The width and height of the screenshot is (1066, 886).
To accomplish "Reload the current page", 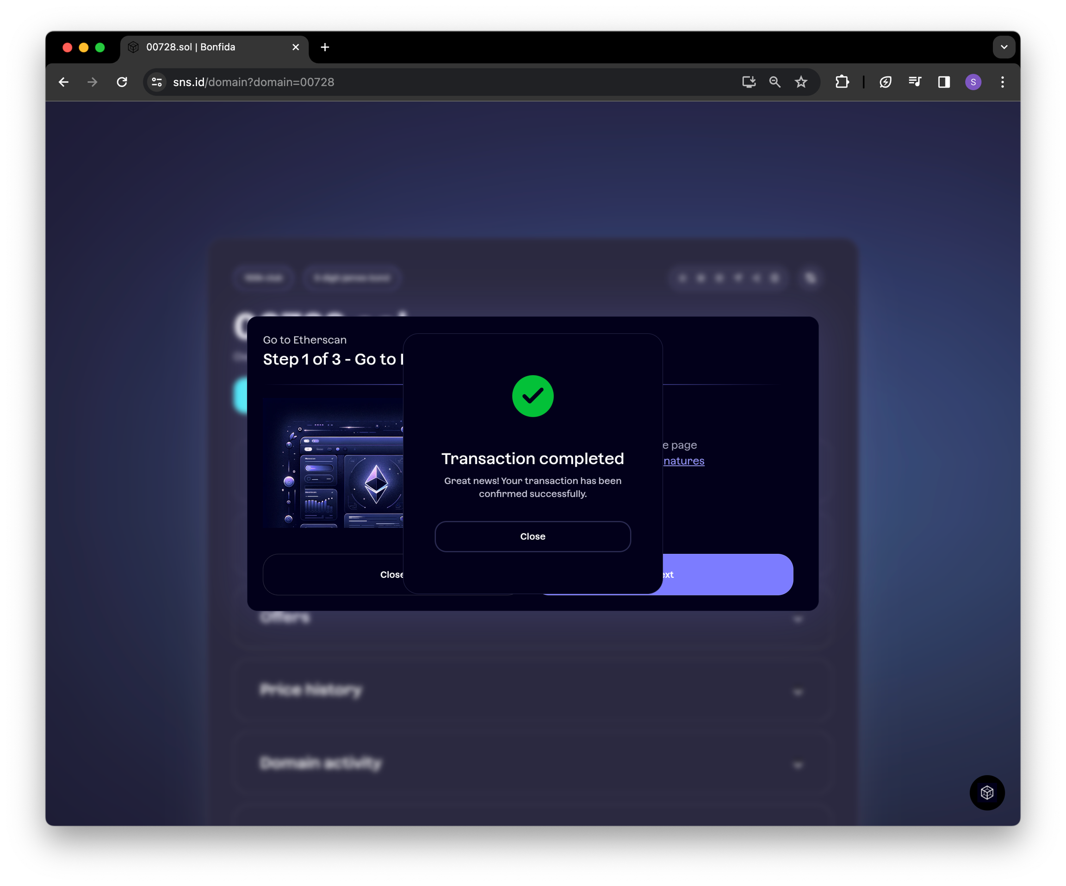I will 122,82.
